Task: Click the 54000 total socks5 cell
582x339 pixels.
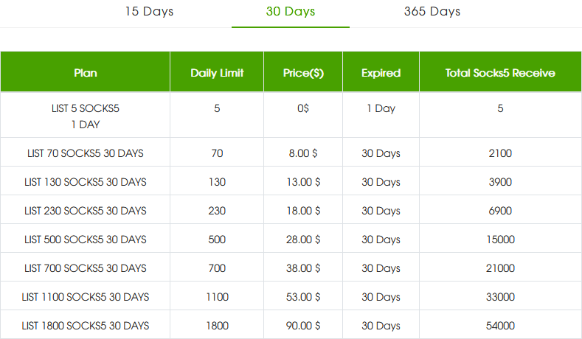Action: tap(500, 326)
